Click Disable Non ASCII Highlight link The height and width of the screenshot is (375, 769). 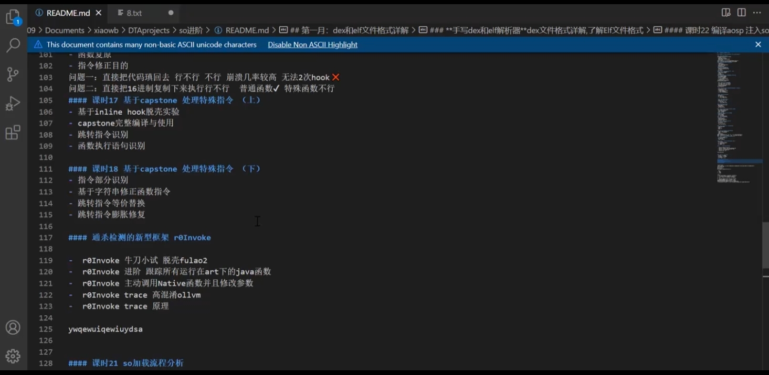[312, 45]
